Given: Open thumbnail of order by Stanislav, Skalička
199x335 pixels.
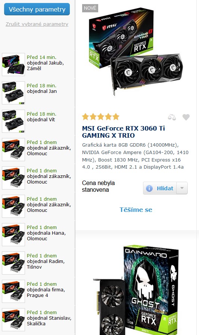Looking at the screenshot, I should [13, 320].
